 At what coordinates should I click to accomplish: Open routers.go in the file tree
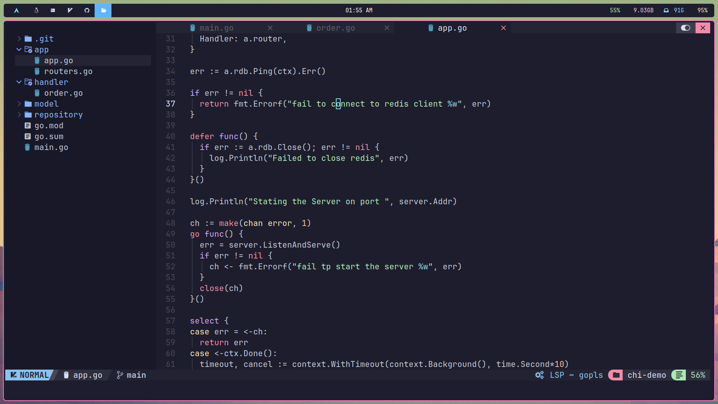pos(68,71)
